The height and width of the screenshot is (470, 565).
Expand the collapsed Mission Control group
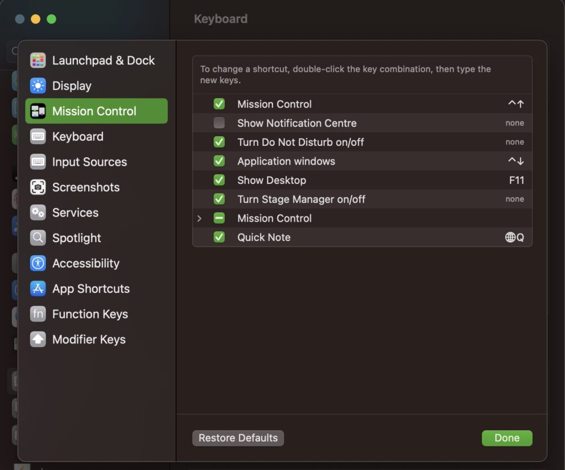[199, 218]
